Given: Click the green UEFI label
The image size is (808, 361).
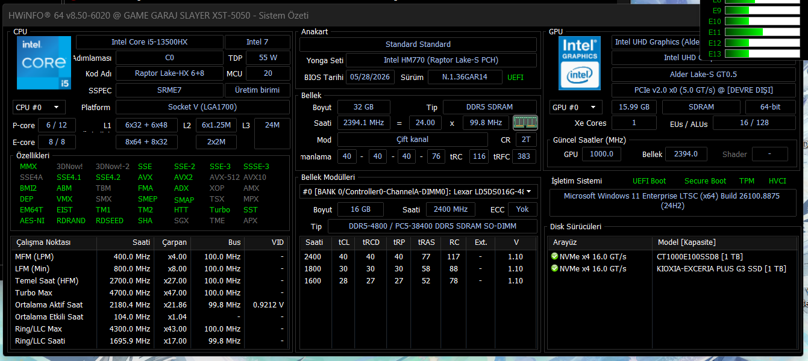Looking at the screenshot, I should 516,77.
